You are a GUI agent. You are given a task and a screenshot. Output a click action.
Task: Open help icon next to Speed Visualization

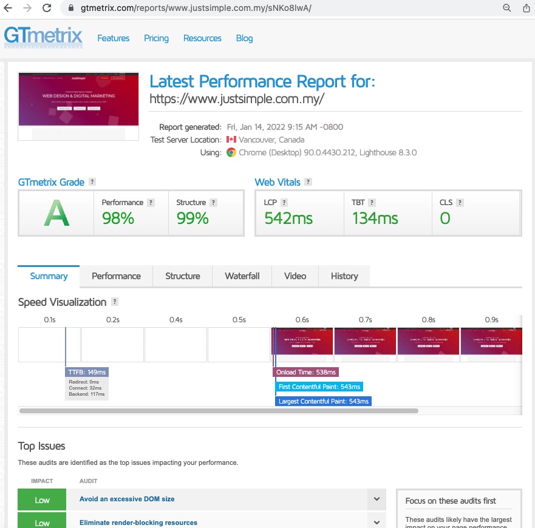click(115, 302)
